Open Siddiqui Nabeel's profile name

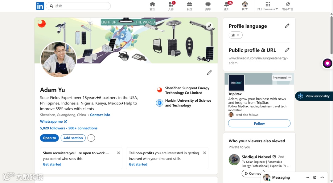coord(256,157)
